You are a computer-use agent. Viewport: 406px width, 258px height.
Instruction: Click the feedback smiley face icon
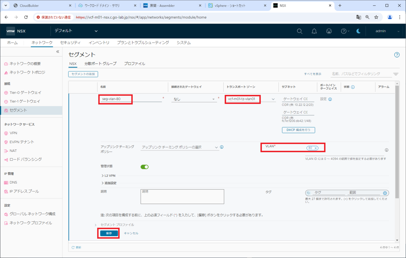[329, 31]
